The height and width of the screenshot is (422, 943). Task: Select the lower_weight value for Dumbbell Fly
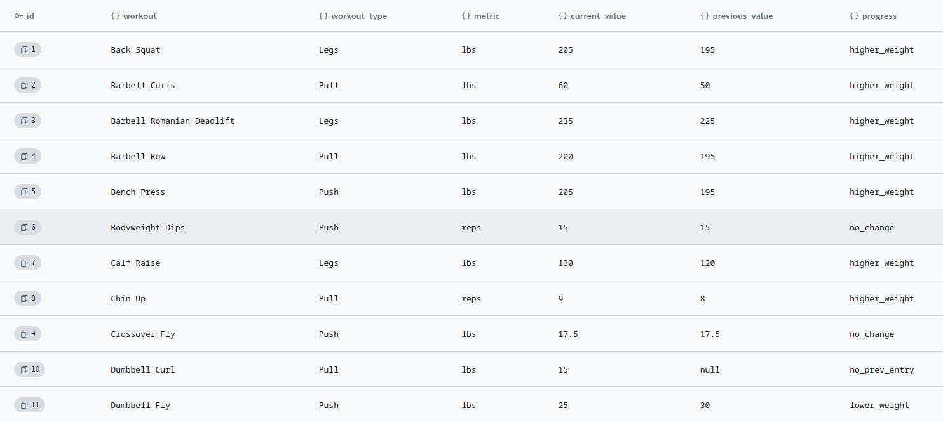pos(878,405)
